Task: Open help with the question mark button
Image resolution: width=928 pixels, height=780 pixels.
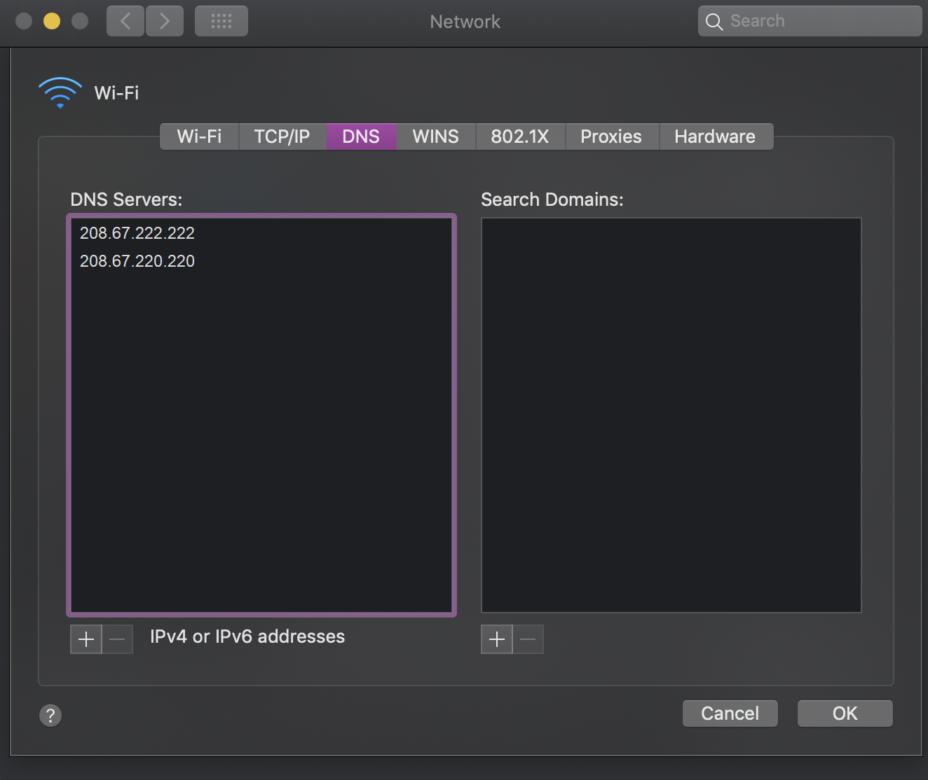Action: tap(50, 716)
